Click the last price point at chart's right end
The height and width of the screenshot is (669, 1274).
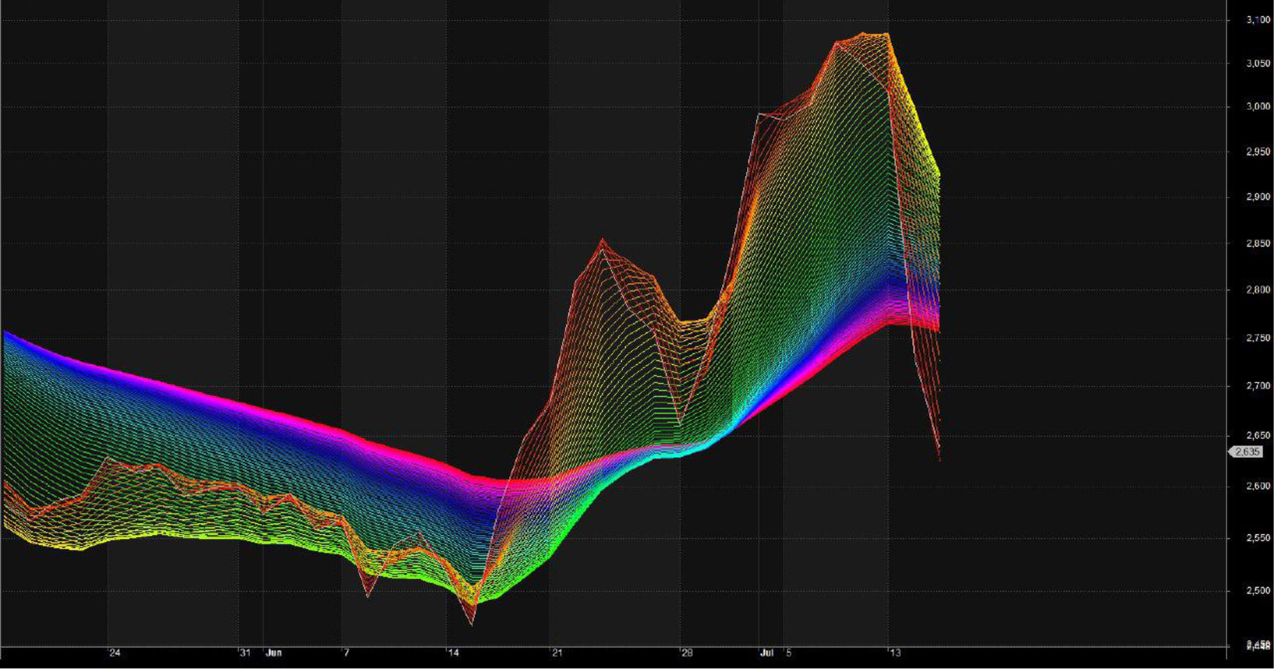tap(939, 460)
